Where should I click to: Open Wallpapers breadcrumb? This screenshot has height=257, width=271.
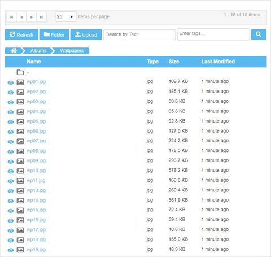coord(72,51)
